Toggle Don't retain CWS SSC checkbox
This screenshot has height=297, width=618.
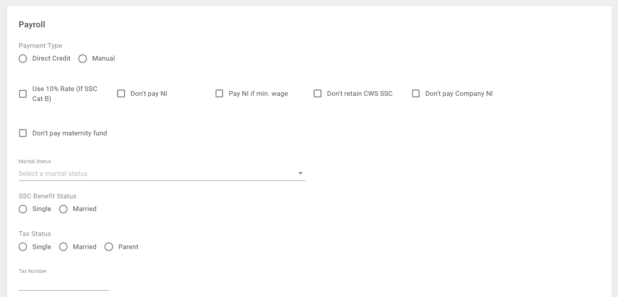tap(318, 94)
